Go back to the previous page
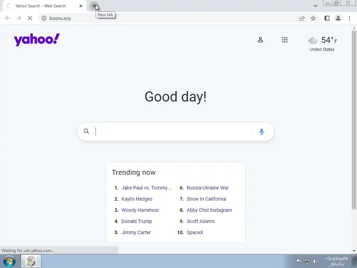This screenshot has height=268, width=357. (8, 18)
